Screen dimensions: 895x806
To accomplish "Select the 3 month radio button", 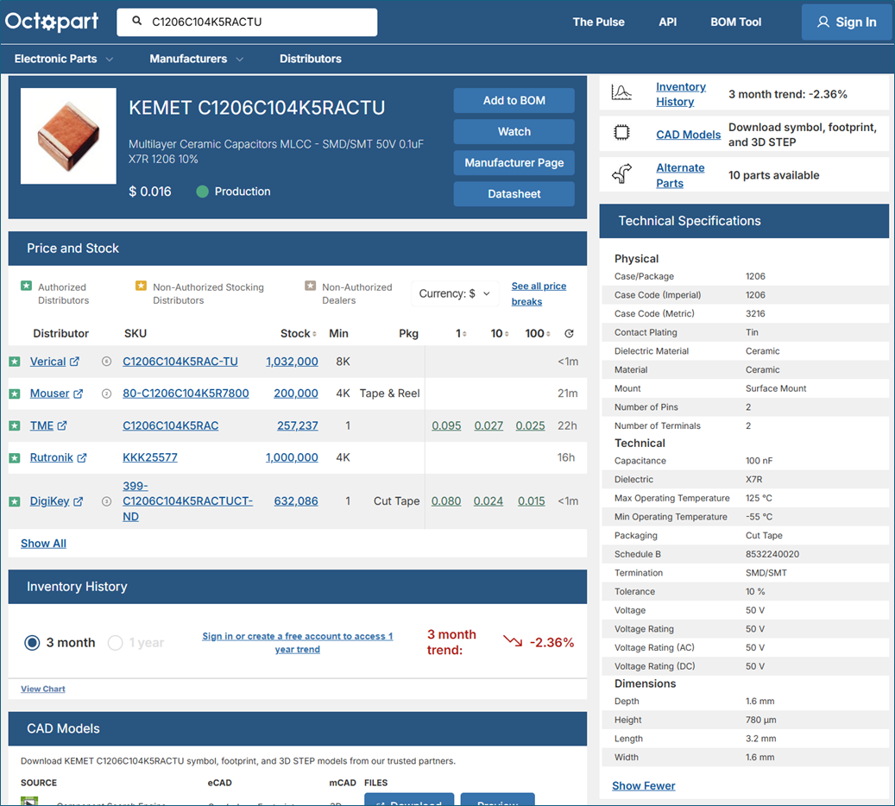I will (x=32, y=643).
